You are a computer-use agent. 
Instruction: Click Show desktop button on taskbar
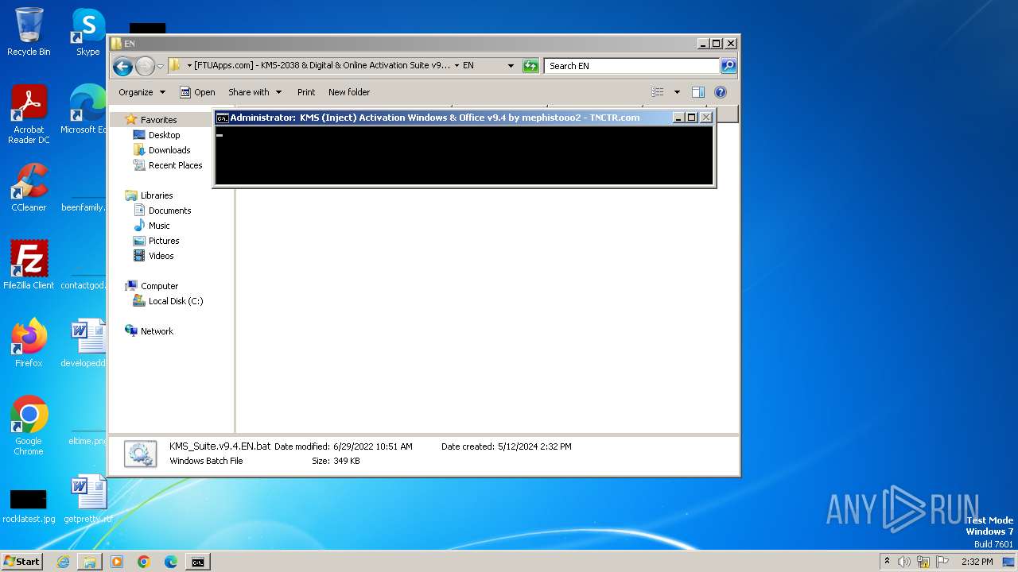pos(1010,562)
